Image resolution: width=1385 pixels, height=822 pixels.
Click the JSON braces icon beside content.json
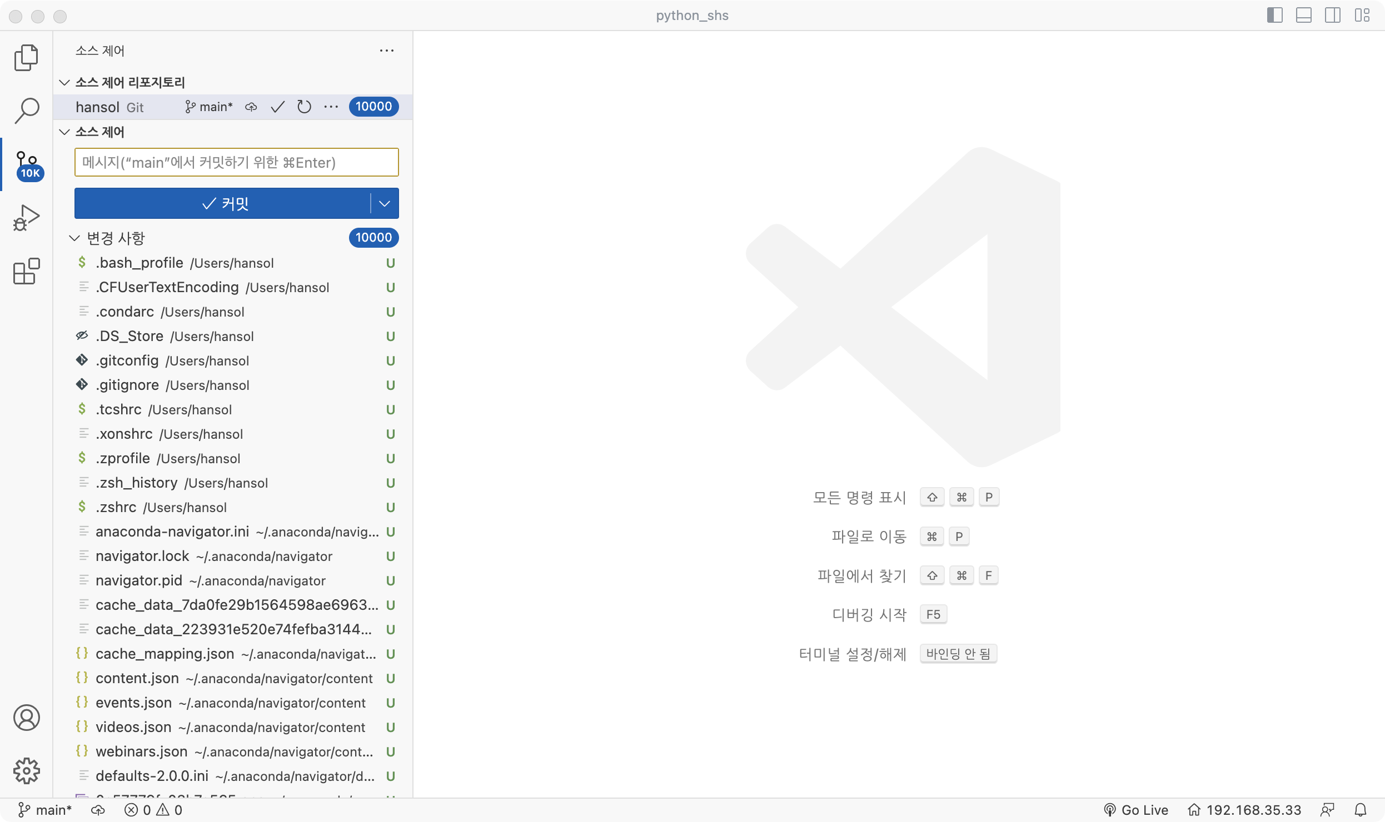pyautogui.click(x=82, y=678)
